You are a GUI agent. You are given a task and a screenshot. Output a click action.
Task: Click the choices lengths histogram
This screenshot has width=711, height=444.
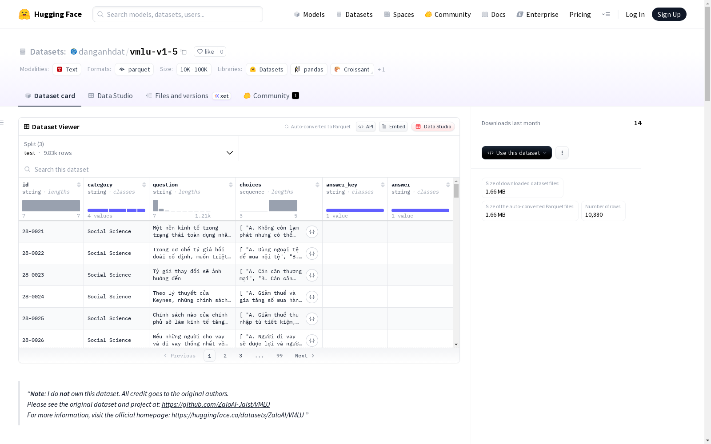coord(268,206)
